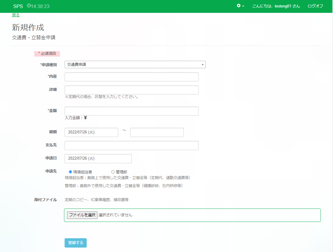Screen dimensions: 333x252
Task: Click the 支払先 input field
Action: pos(131,146)
